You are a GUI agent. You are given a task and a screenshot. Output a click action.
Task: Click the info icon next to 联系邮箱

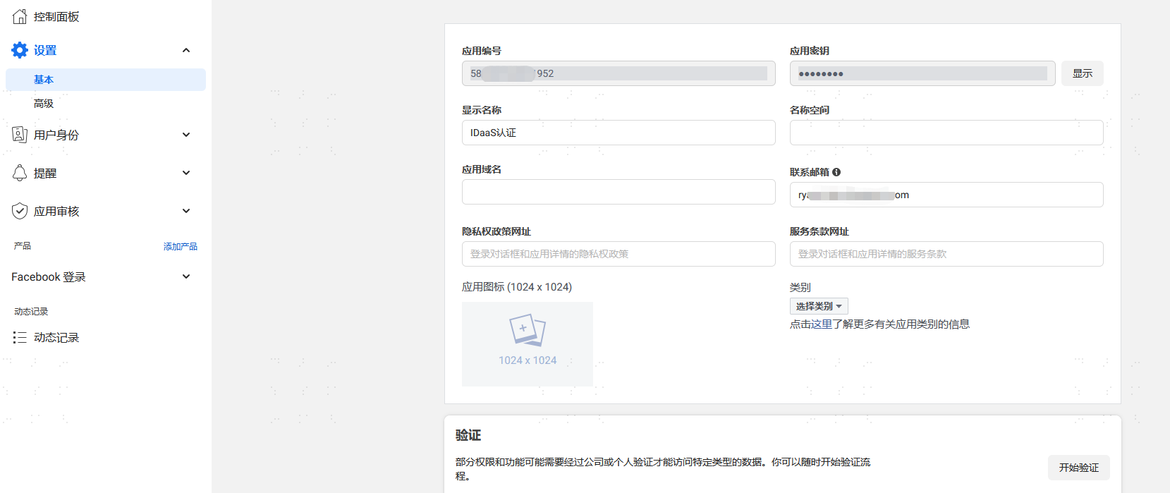point(836,172)
